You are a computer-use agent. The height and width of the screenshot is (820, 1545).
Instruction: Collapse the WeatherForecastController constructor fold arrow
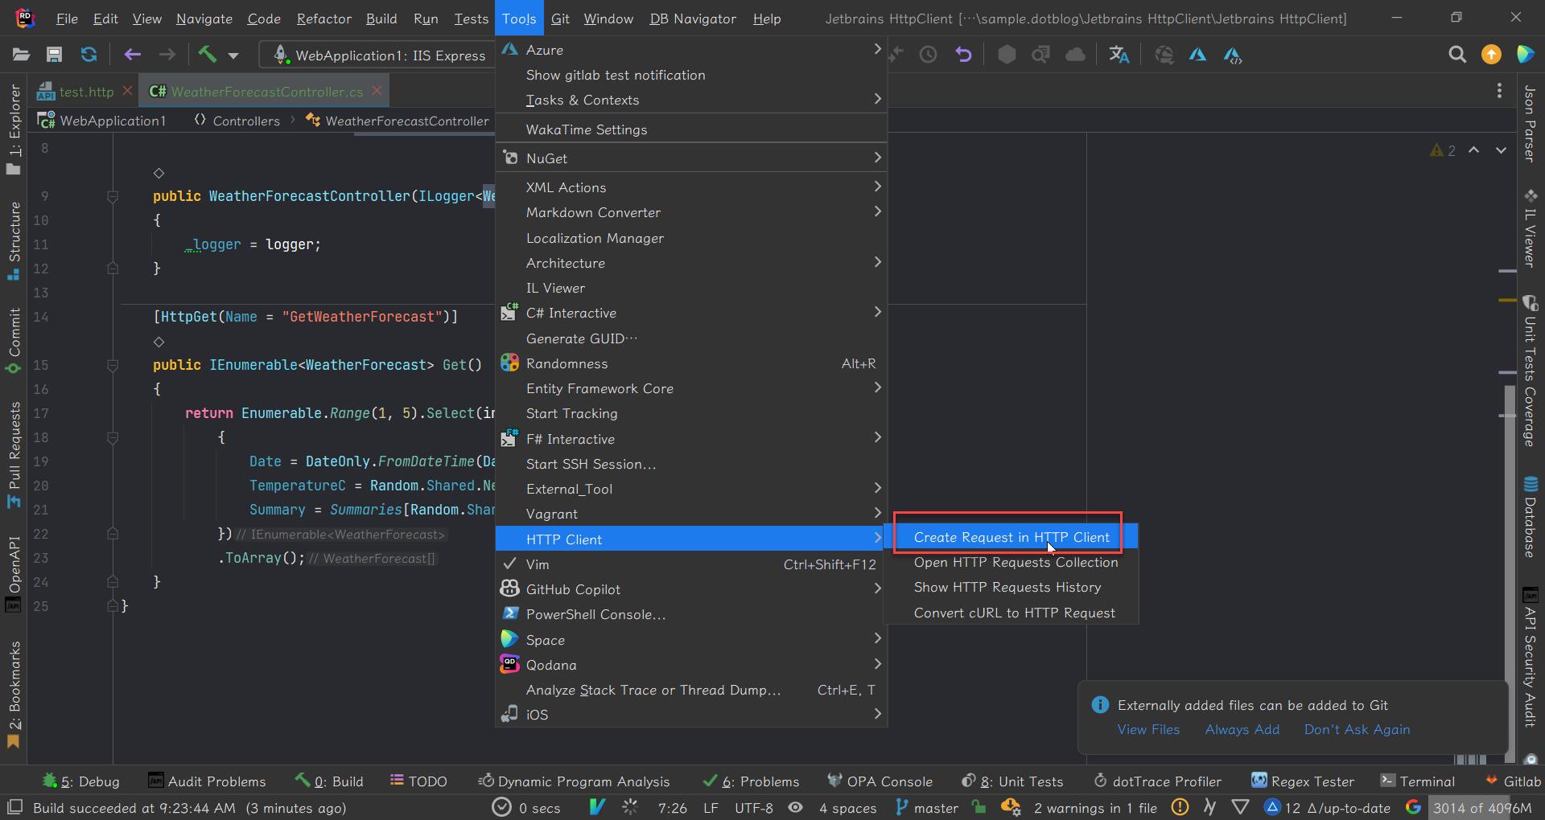click(113, 196)
